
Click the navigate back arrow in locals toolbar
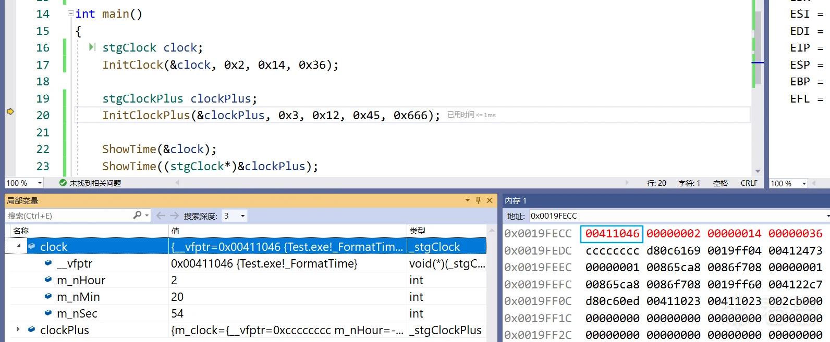tap(160, 216)
